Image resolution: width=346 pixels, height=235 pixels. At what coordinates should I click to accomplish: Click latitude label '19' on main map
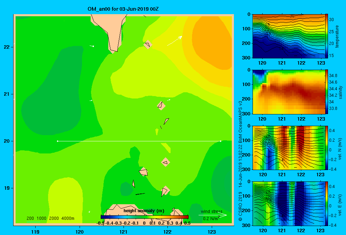(x=7, y=188)
